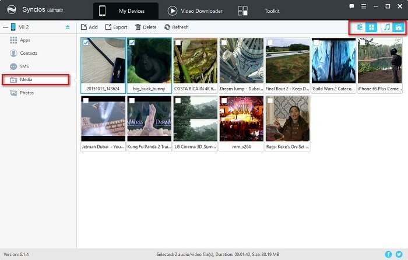Viewport: 408px width, 260px height.
Task: Click the Syncios logo icon
Action: coord(12,10)
